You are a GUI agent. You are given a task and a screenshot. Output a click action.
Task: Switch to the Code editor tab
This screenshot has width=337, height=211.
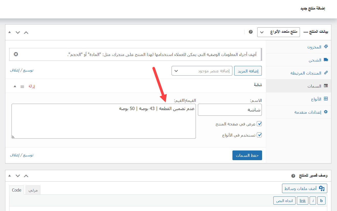pyautogui.click(x=17, y=190)
